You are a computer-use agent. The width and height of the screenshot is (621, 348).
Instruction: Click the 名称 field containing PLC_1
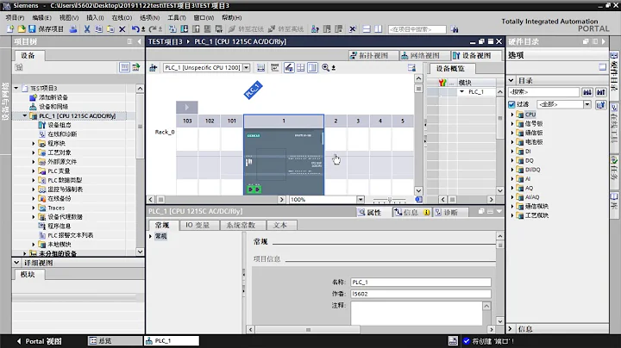[421, 282]
